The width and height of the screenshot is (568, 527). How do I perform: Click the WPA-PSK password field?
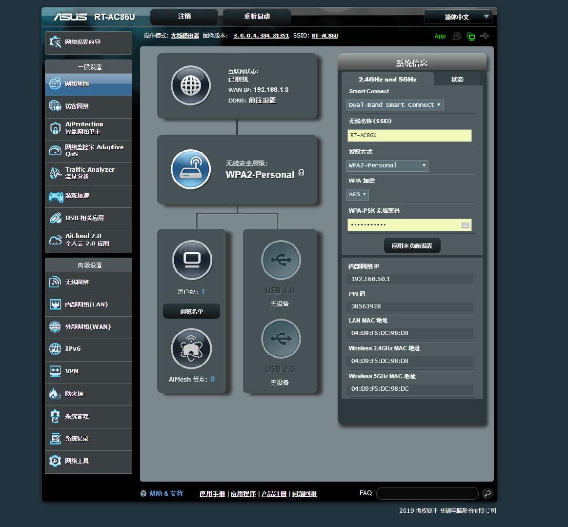409,225
